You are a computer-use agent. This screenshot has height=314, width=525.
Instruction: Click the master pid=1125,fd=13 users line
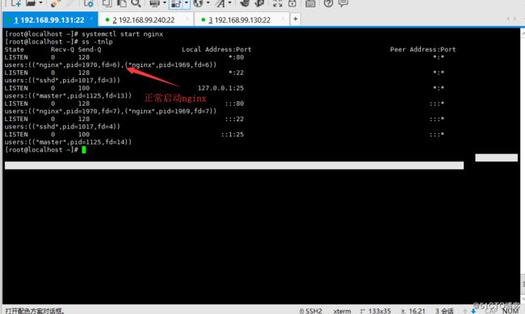coord(68,96)
